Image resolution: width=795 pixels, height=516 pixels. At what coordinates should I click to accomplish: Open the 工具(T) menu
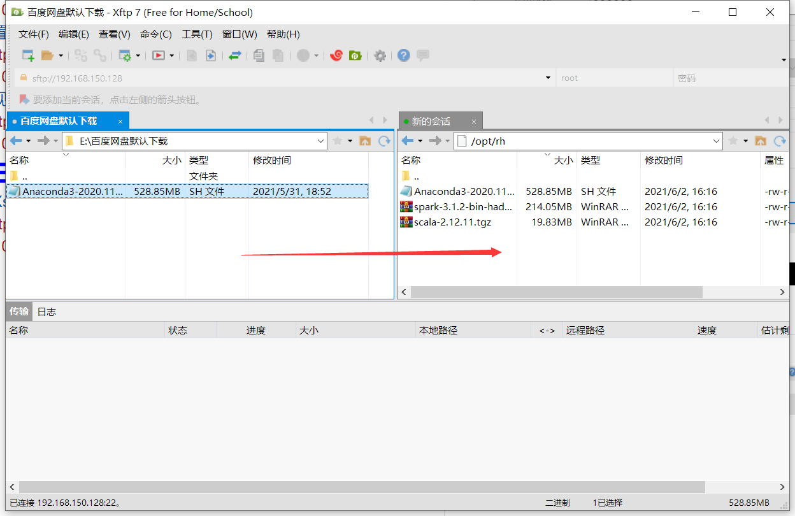[197, 34]
